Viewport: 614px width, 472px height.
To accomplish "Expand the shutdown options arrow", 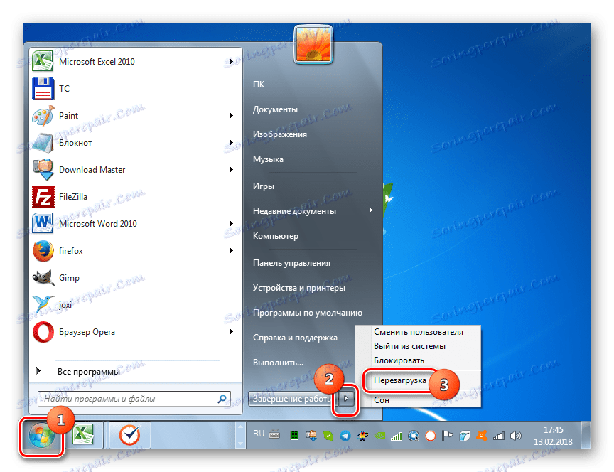I will [x=346, y=399].
